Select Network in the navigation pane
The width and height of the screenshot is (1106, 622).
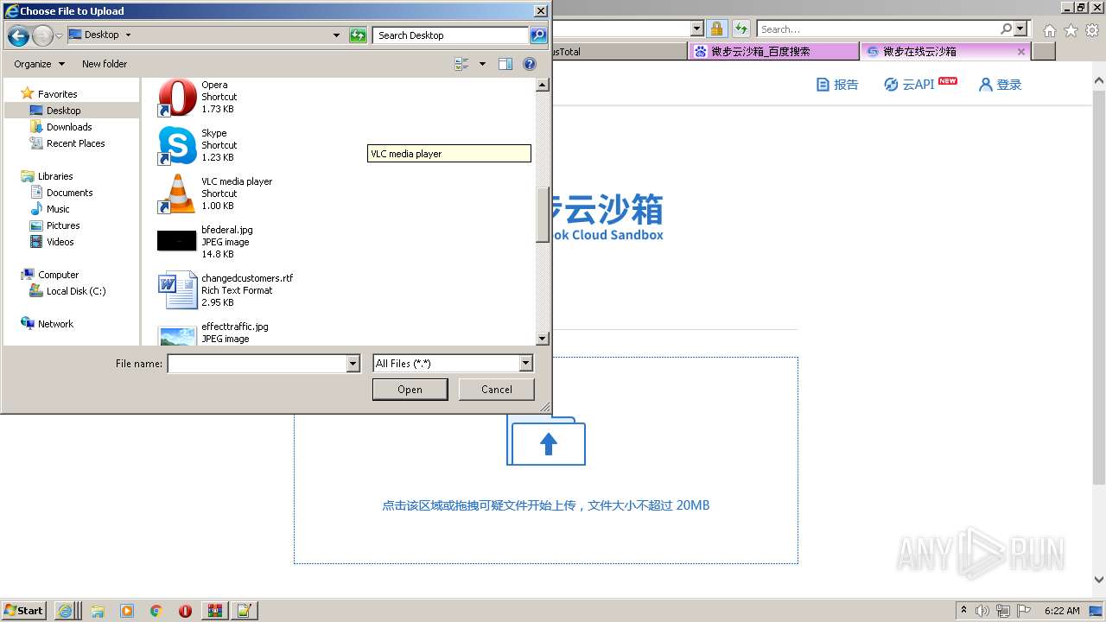pyautogui.click(x=55, y=324)
